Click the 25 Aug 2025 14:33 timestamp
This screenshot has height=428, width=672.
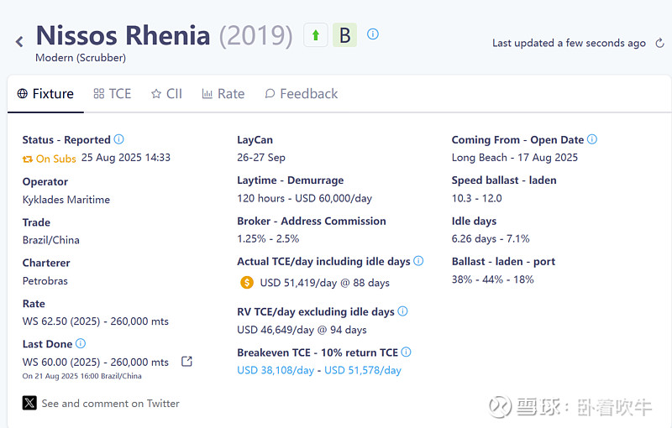click(x=126, y=158)
